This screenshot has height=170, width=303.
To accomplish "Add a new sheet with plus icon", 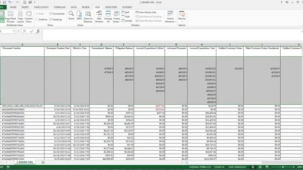I will (x=43, y=162).
